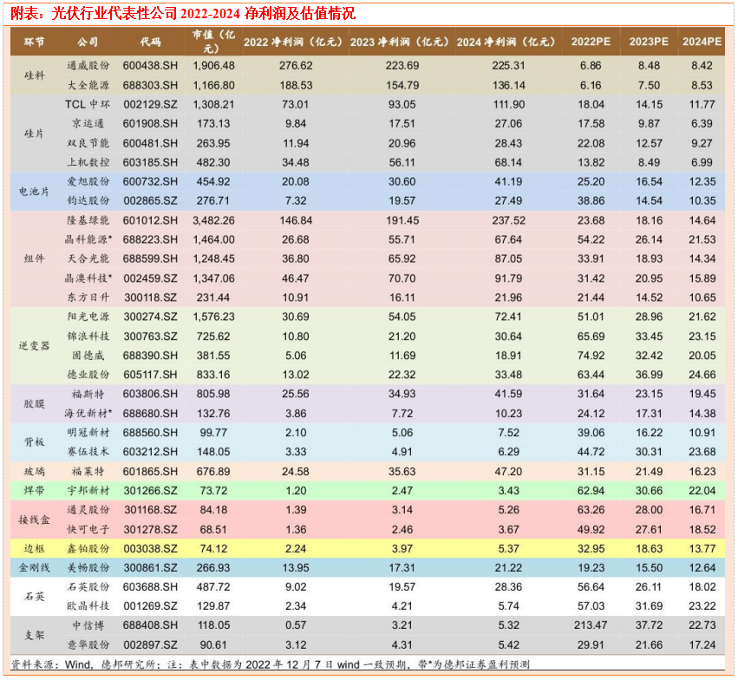
Task: Click company name 通威股份
Action: coord(88,65)
